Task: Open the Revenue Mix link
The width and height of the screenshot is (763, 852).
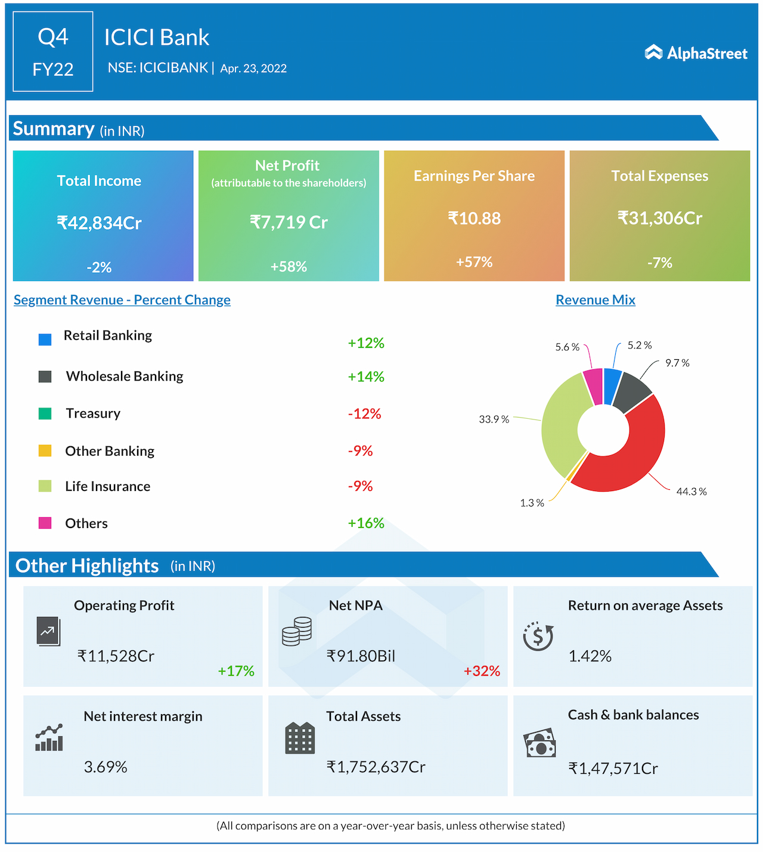Action: [595, 300]
